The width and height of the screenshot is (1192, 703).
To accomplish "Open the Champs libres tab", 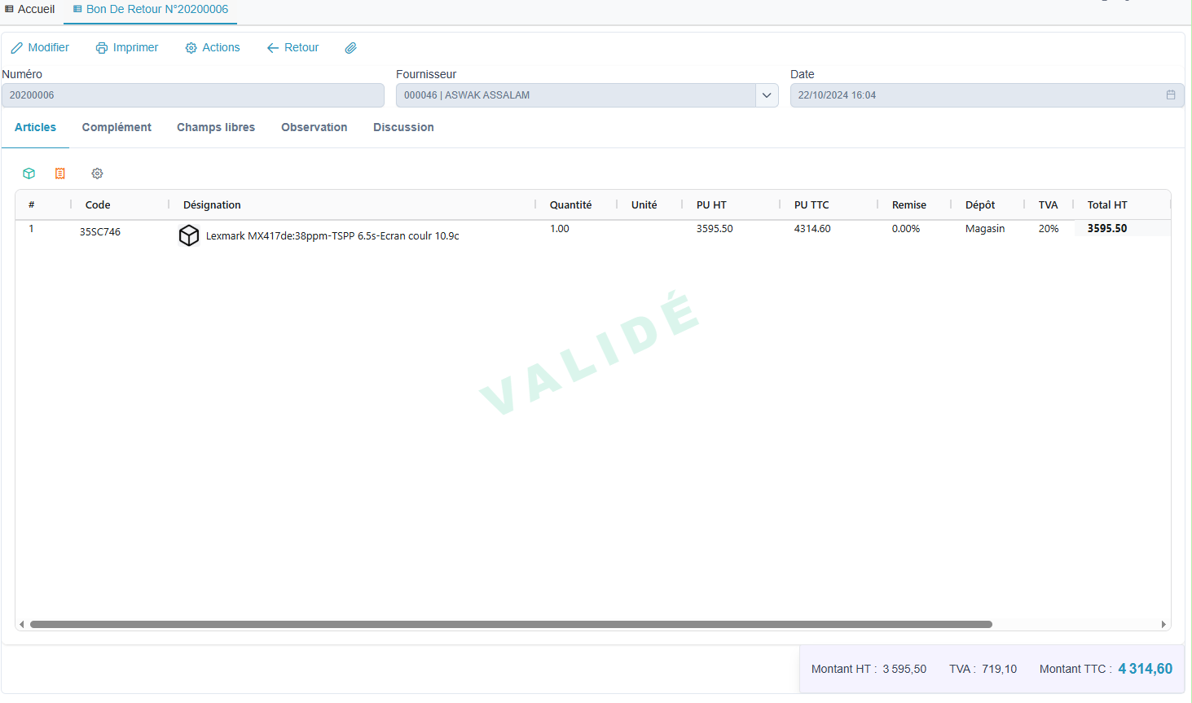I will coord(216,127).
